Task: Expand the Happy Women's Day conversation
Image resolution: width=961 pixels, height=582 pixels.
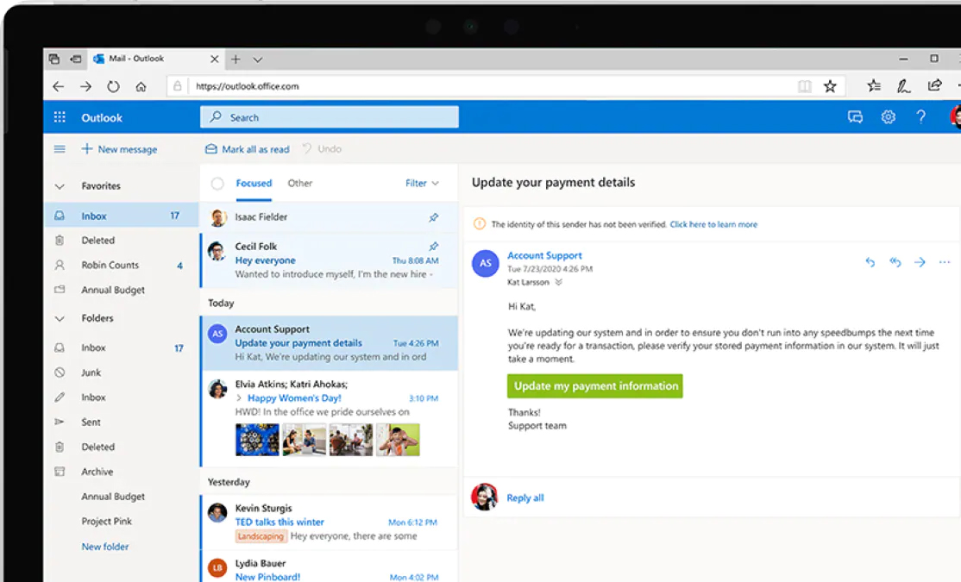Action: [x=239, y=398]
